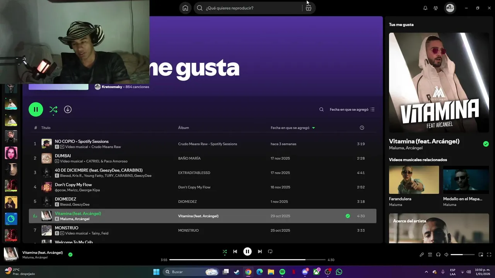
Task: Select the 40 DE DICIEMBRE track
Action: click(203, 173)
